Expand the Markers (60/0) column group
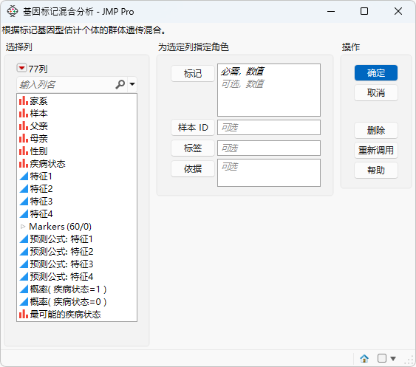416x367 pixels. pos(23,227)
